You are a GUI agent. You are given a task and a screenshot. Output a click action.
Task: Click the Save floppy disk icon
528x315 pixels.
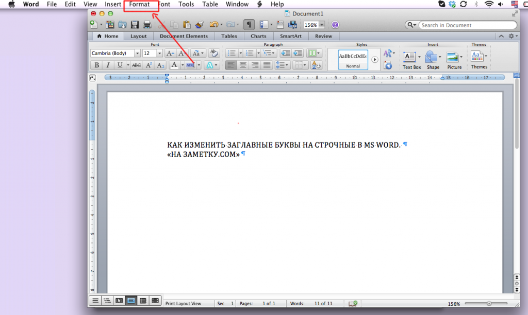(135, 25)
